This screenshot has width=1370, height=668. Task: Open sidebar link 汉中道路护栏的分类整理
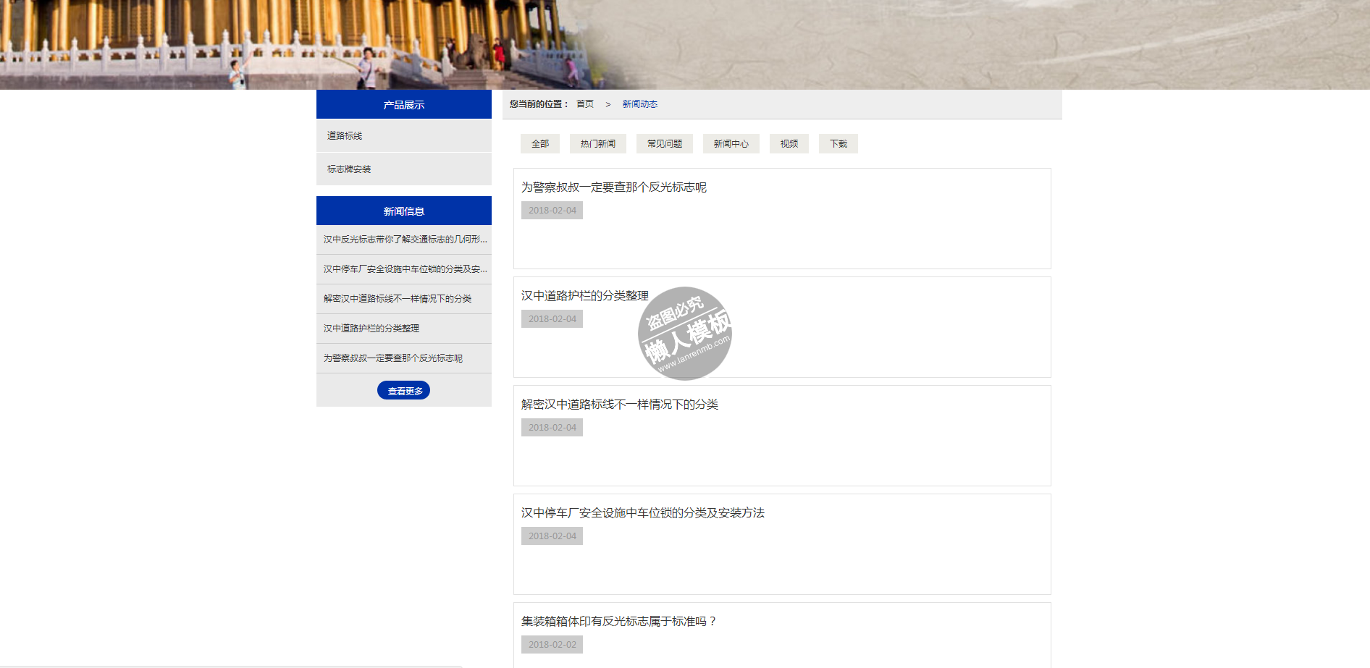[371, 329]
